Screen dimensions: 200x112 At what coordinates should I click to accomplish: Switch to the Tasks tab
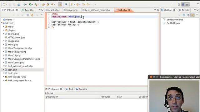(x=70, y=89)
